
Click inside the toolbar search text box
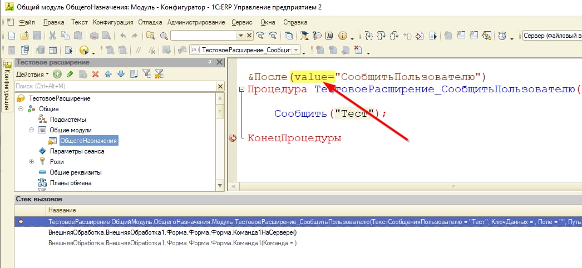click(x=204, y=36)
